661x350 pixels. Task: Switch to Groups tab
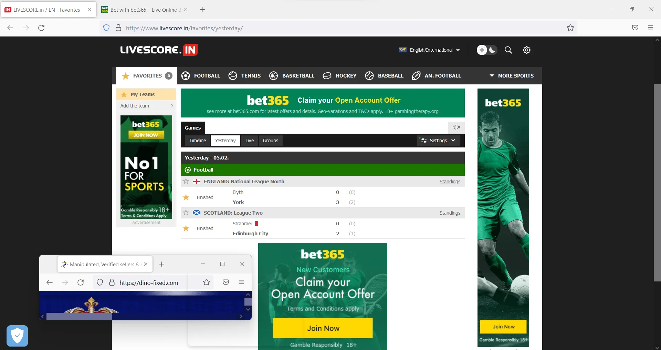click(x=271, y=141)
